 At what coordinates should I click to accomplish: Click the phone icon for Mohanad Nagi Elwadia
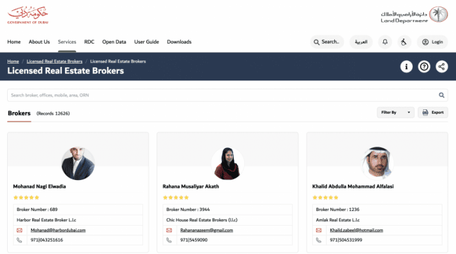point(19,240)
